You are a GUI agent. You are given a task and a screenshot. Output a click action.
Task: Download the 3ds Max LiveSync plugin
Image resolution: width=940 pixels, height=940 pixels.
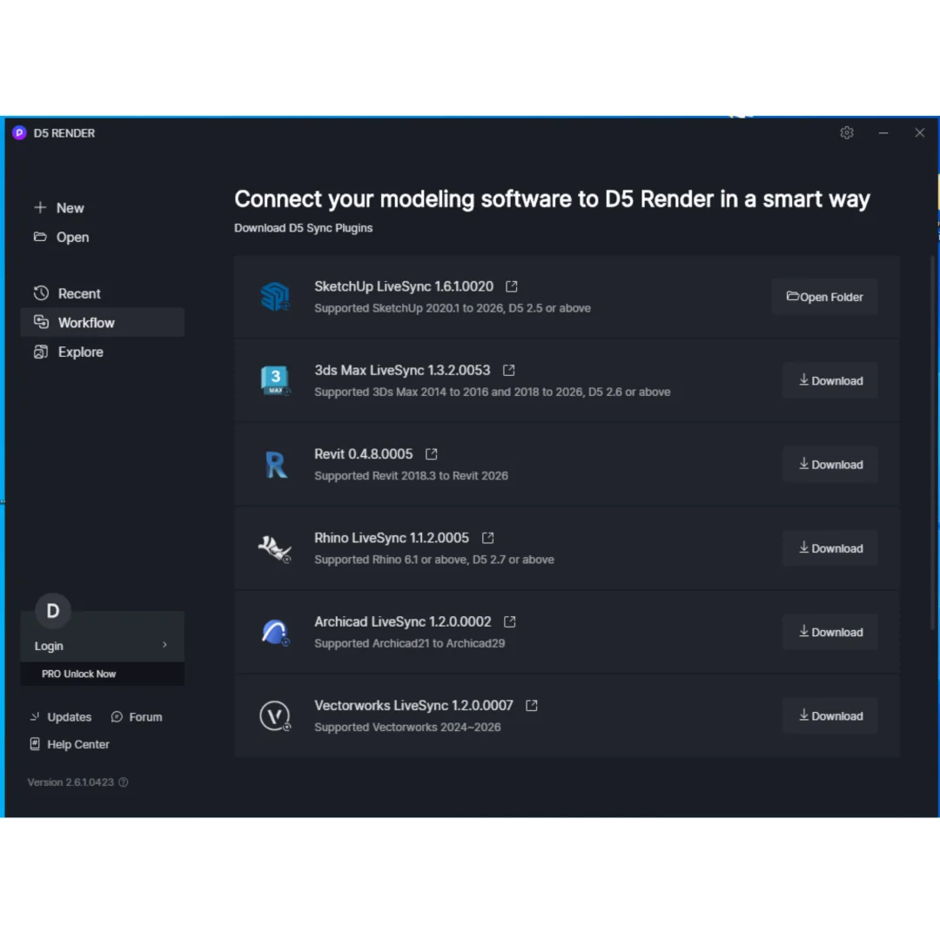pos(830,381)
